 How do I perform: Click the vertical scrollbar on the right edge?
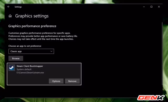point(162,54)
